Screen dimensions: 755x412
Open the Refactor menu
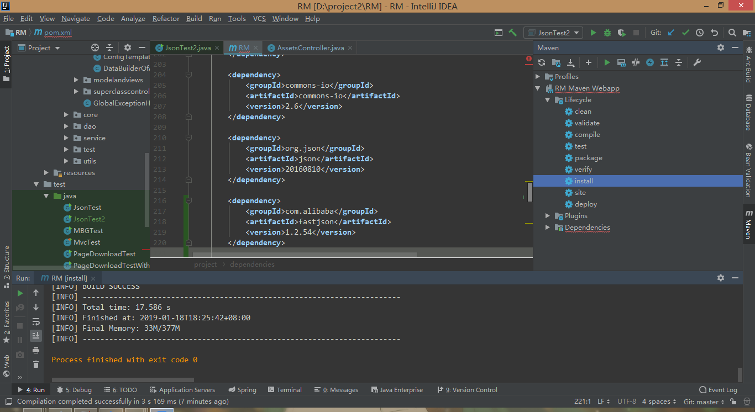pyautogui.click(x=166, y=19)
